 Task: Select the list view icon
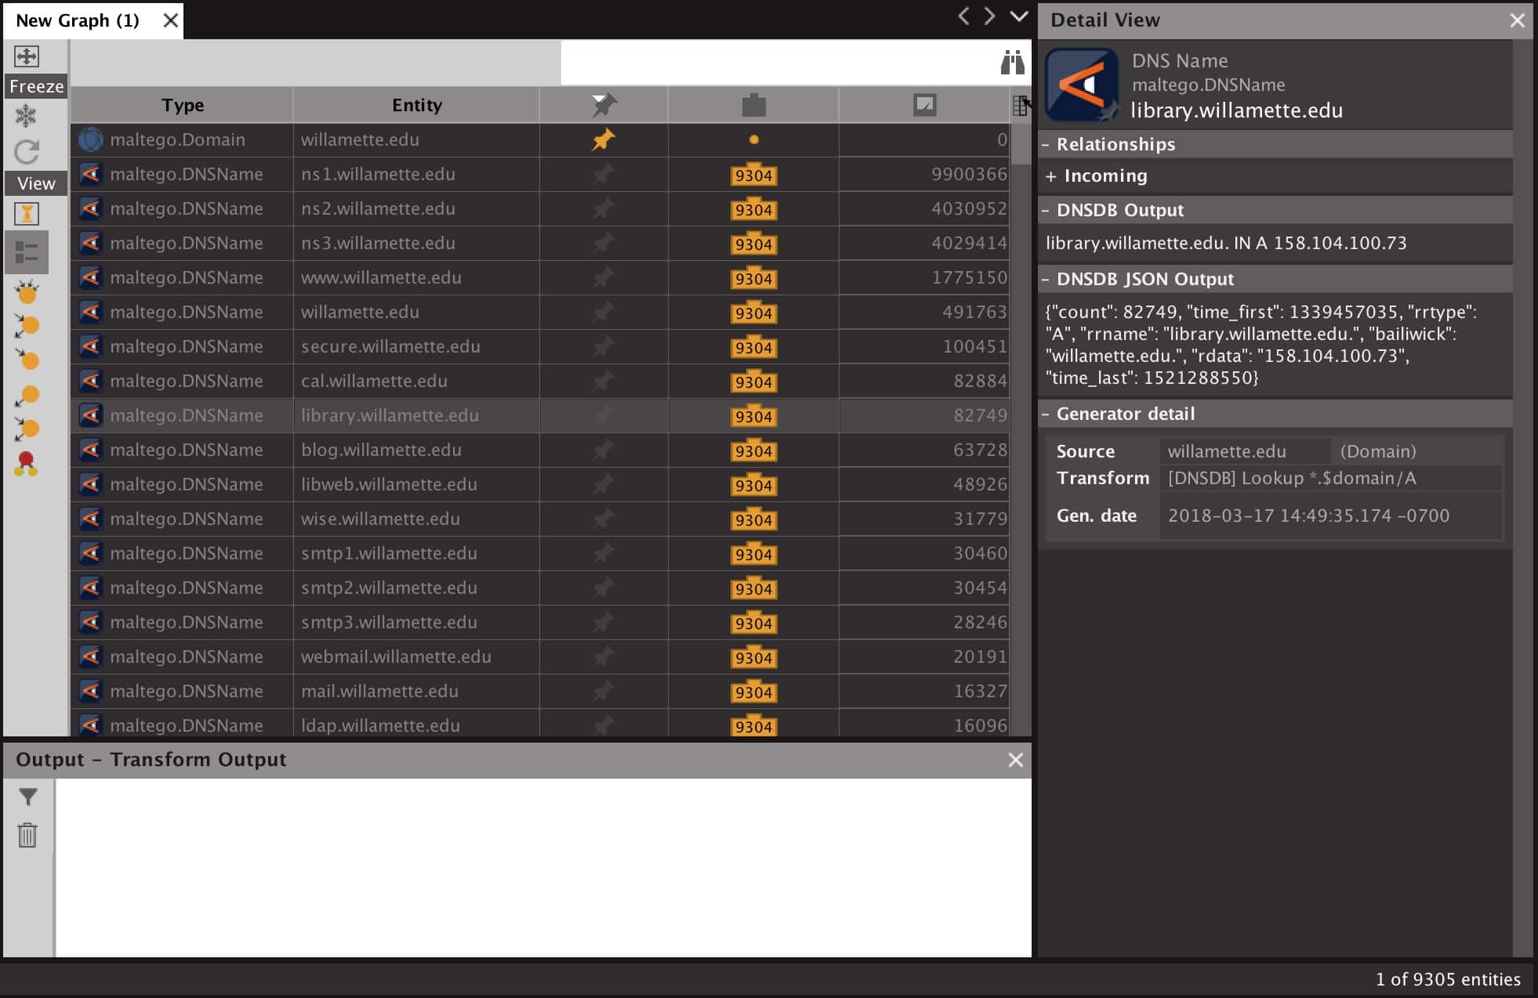(27, 252)
